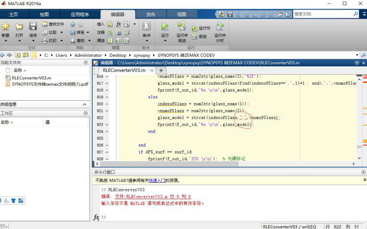Click the wrap comments icon
This screenshot has height=229, width=367.
[x=127, y=32]
